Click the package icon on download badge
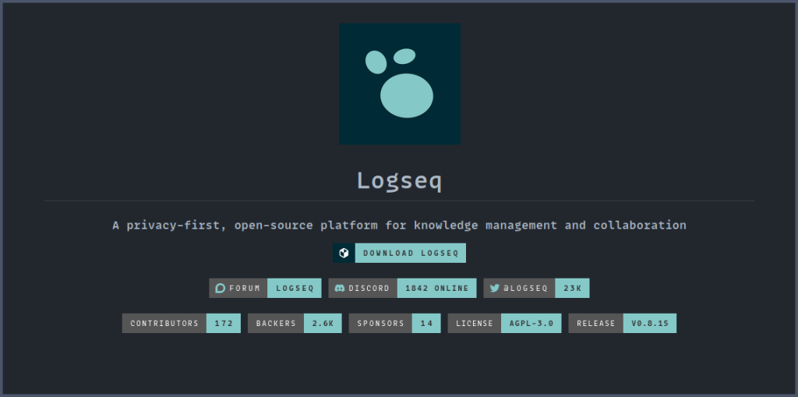The height and width of the screenshot is (397, 798). tap(344, 253)
